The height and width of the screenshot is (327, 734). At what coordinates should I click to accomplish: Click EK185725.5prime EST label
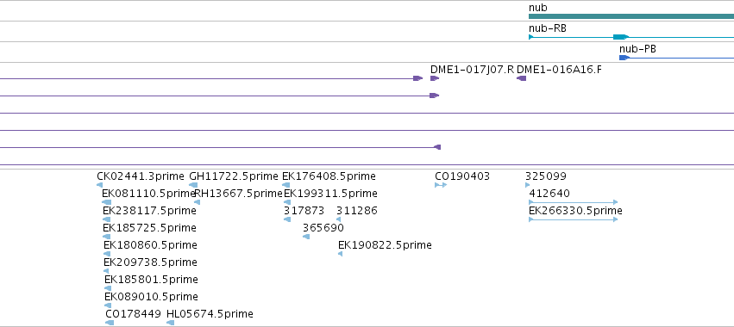(x=149, y=228)
